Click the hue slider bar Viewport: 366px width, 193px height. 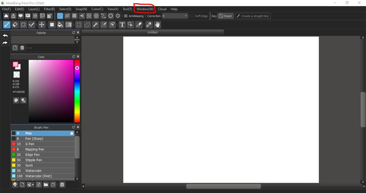[77, 91]
